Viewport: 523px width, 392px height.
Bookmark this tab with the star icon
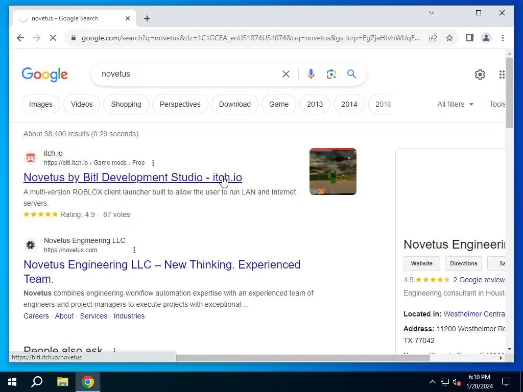point(449,38)
